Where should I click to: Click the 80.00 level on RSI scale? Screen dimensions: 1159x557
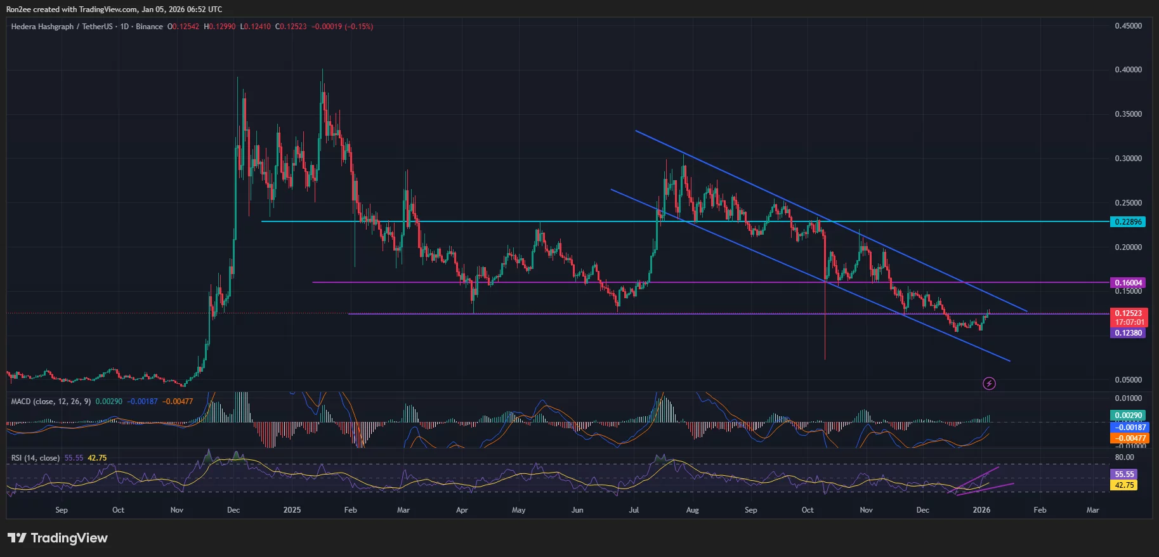[x=1124, y=457]
